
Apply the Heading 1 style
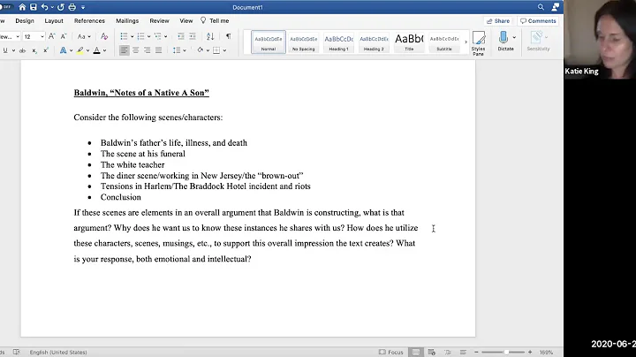338,42
